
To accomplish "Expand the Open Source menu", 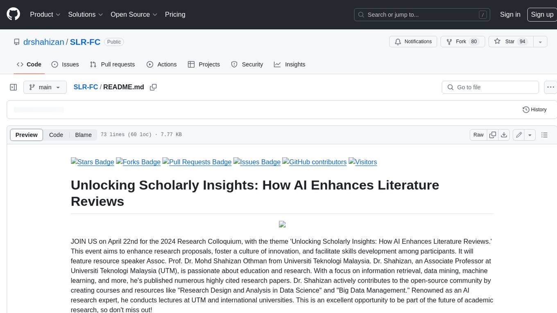I will click(134, 14).
